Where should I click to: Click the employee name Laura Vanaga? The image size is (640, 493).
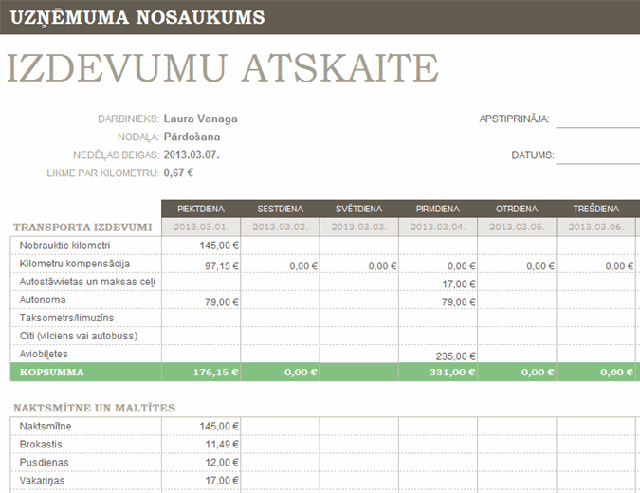click(200, 119)
